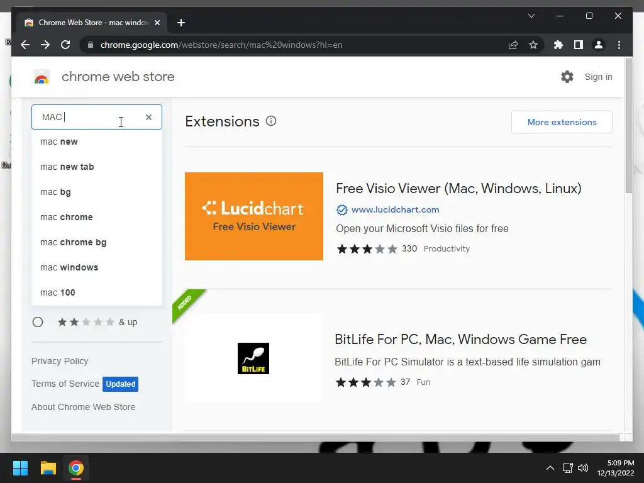Open the clock and date flyout

click(x=616, y=468)
